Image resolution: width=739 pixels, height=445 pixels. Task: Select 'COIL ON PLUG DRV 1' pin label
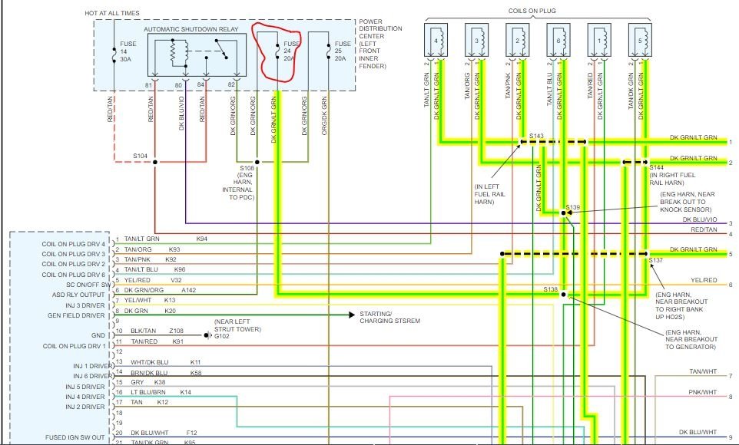point(75,346)
